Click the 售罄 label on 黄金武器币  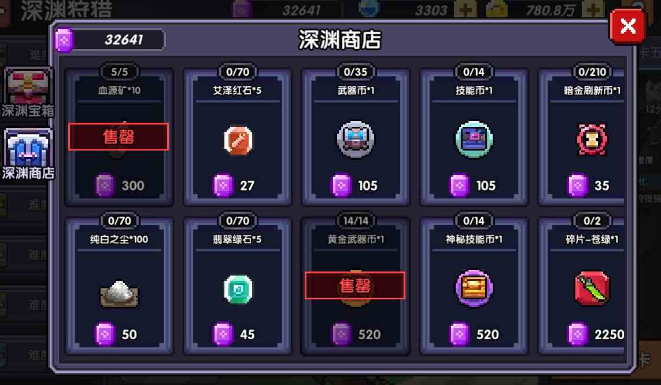[355, 286]
